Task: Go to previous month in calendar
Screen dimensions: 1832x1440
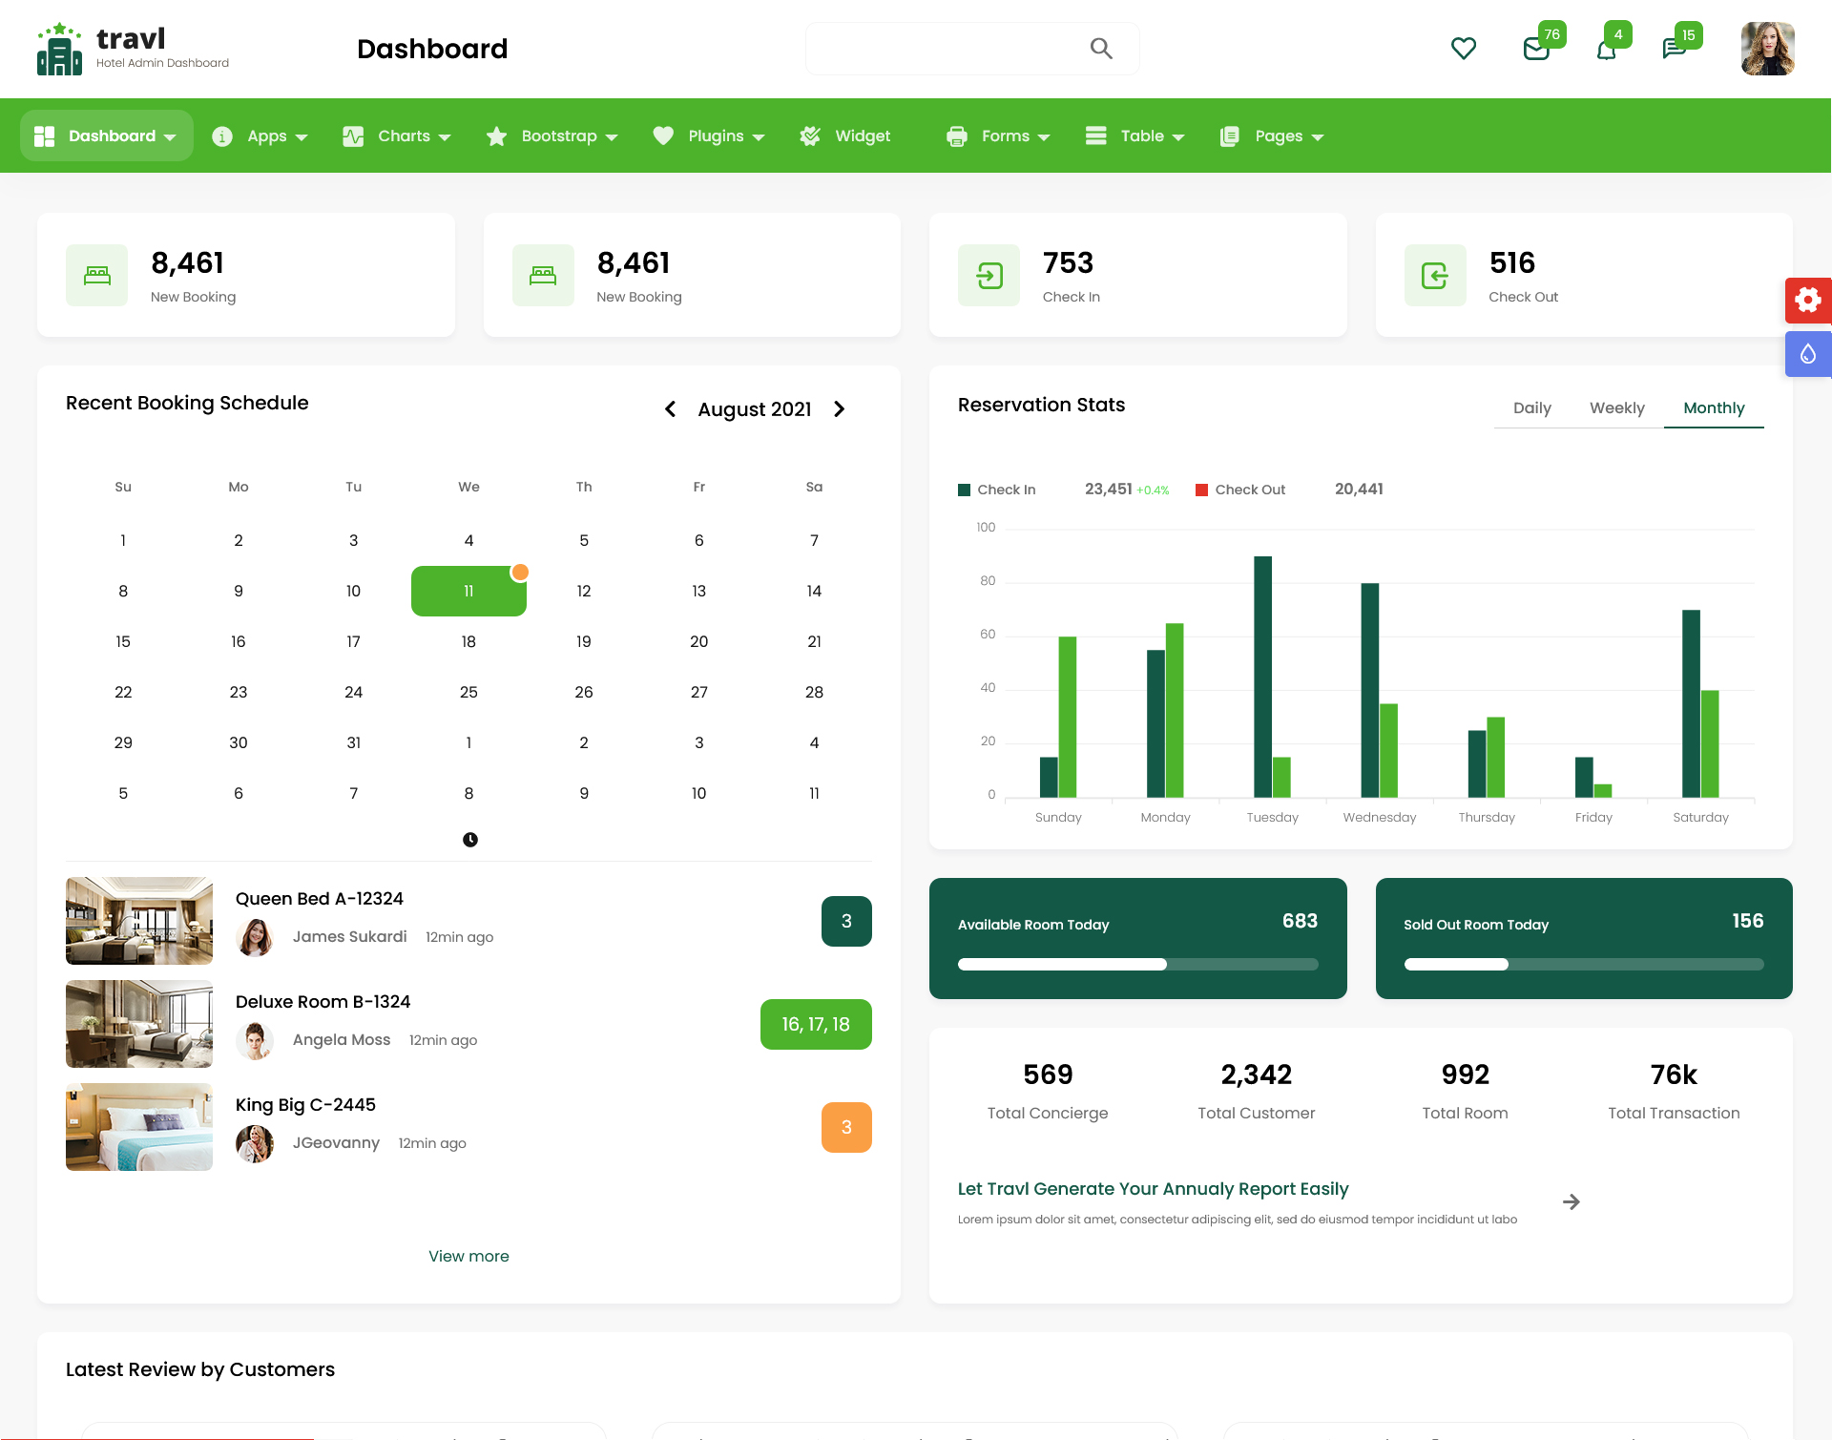Action: tap(671, 409)
